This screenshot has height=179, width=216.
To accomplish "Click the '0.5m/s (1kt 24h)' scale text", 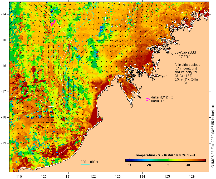I will click(186, 79).
